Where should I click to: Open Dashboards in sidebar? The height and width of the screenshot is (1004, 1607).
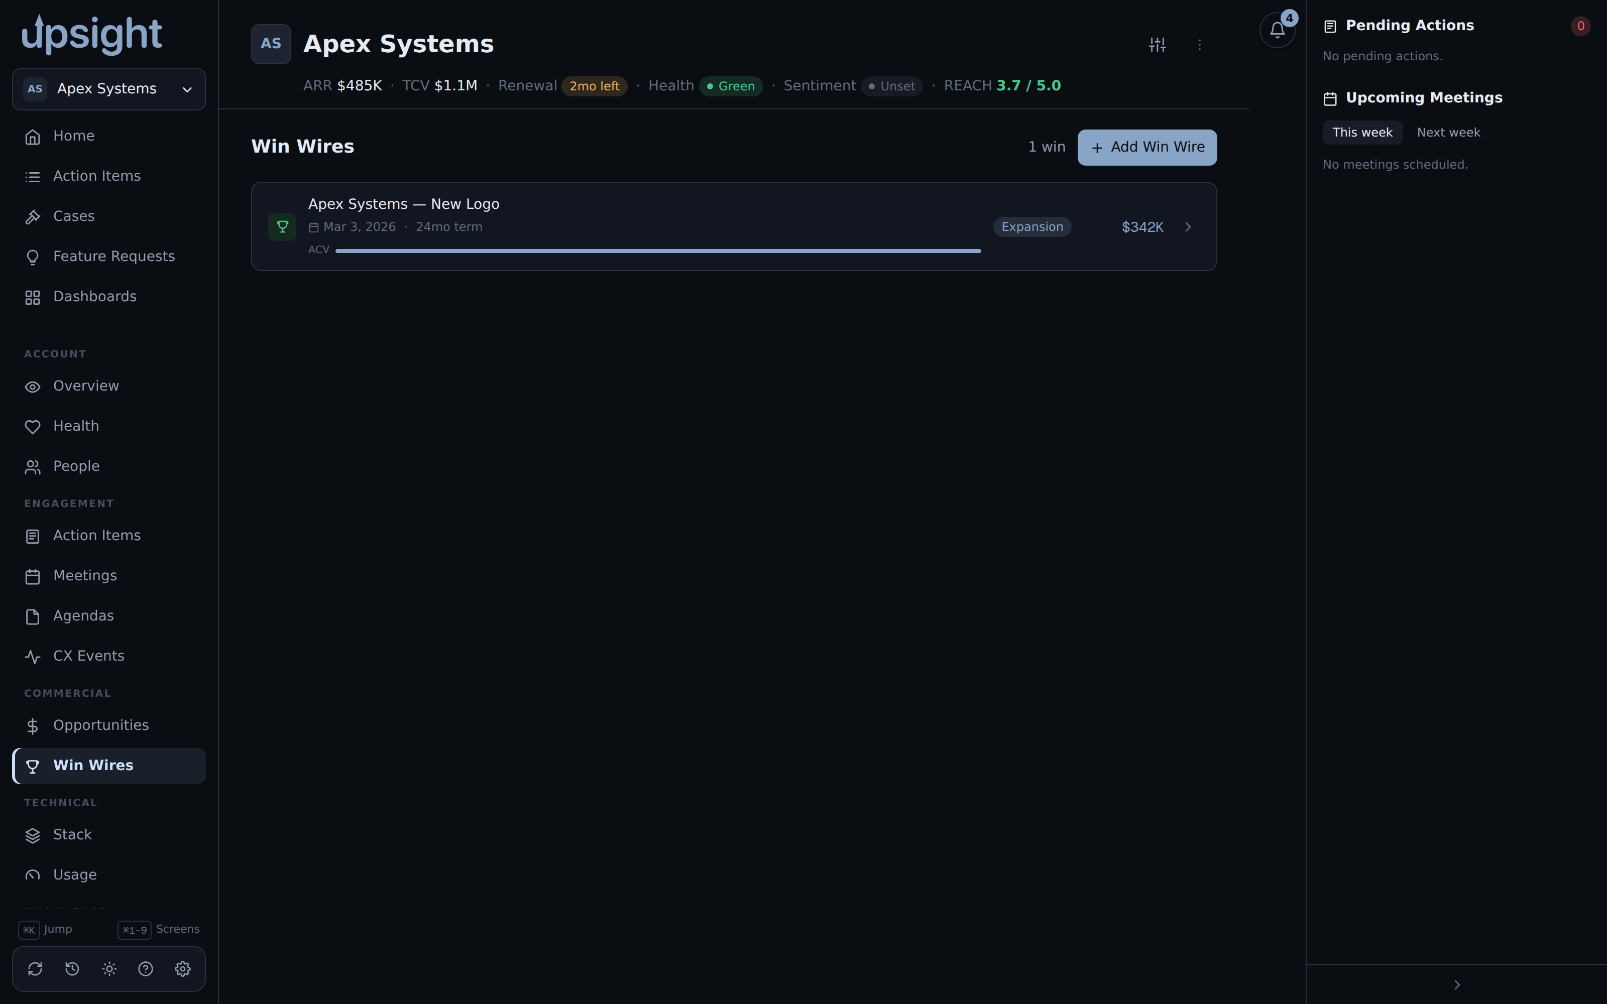click(x=109, y=297)
